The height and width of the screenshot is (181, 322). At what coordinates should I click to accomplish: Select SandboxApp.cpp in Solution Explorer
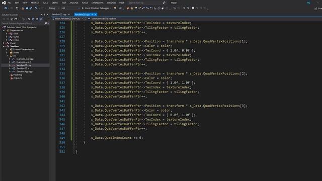(x=24, y=71)
